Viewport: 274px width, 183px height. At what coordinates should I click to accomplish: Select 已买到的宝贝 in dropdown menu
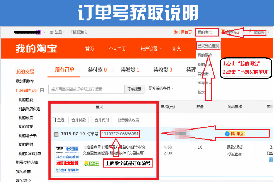pyautogui.click(x=208, y=46)
